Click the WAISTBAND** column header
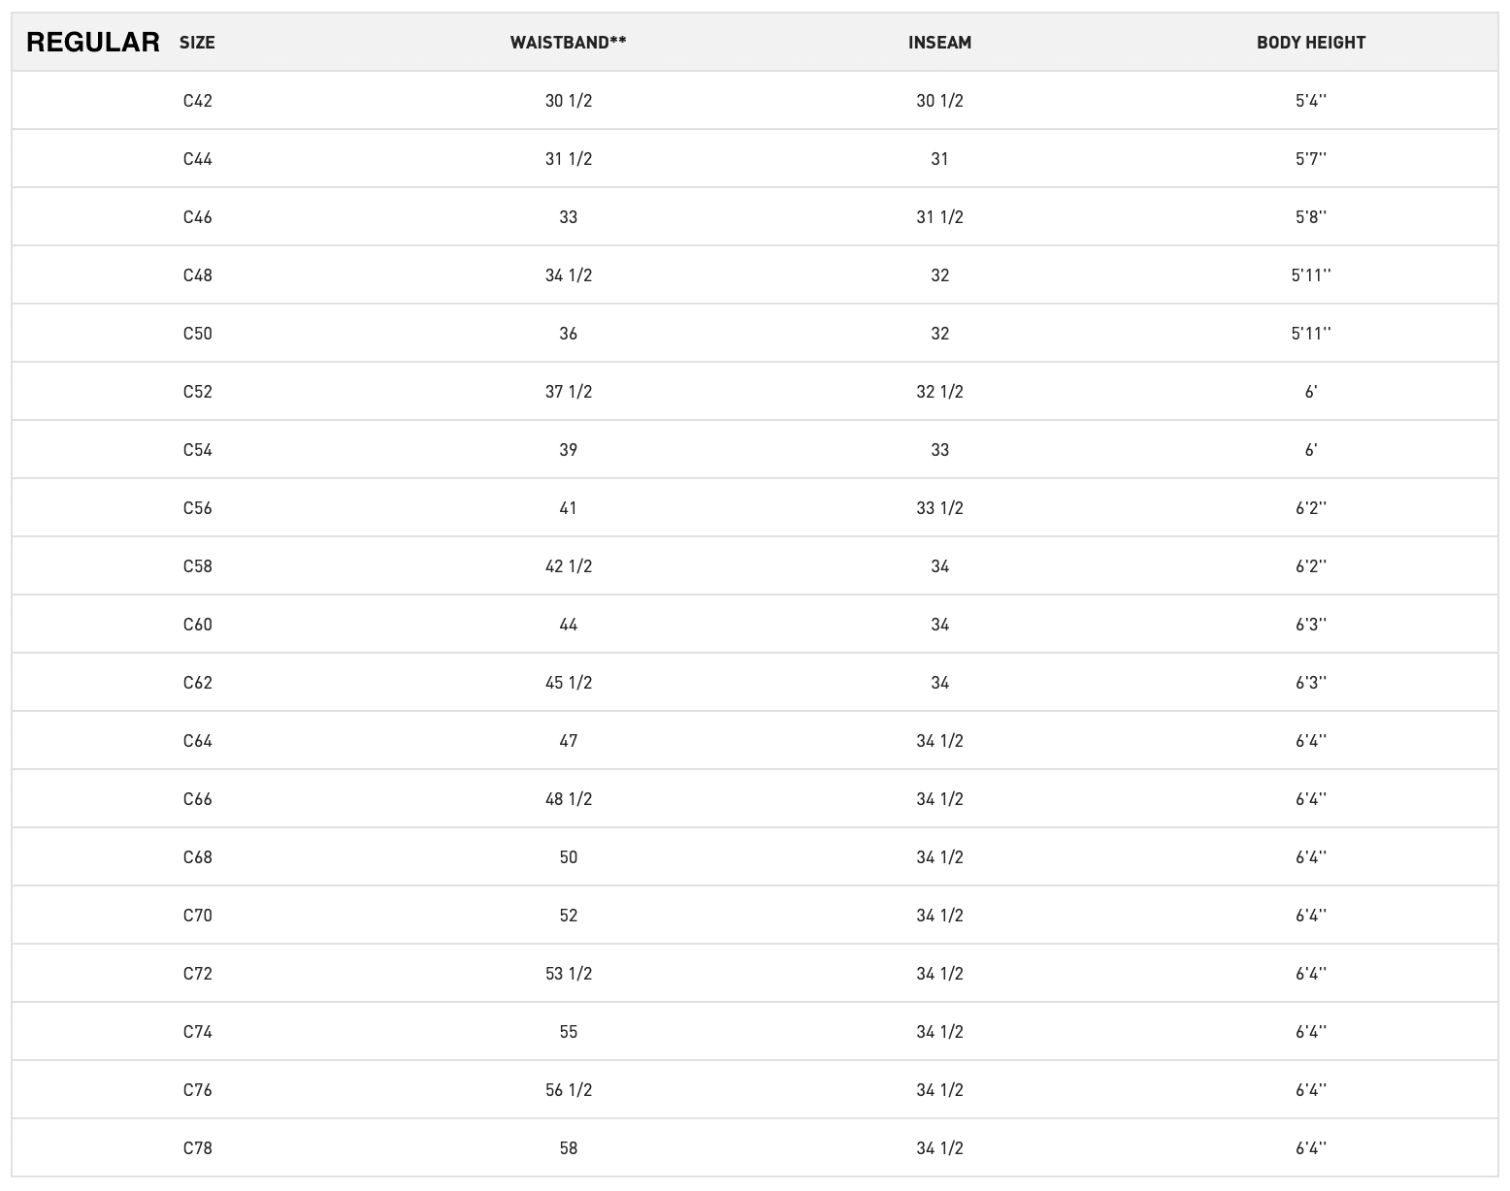Image resolution: width=1510 pixels, height=1191 pixels. [568, 43]
